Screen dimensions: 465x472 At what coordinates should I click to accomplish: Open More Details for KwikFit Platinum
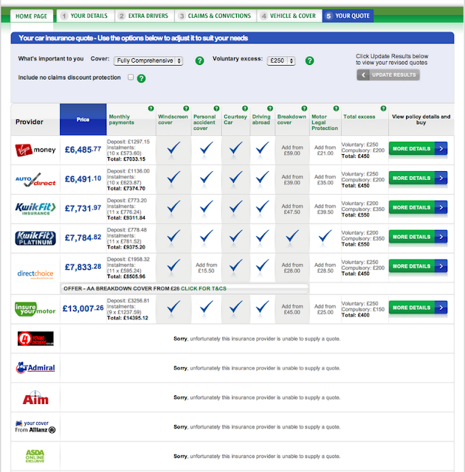pos(418,237)
